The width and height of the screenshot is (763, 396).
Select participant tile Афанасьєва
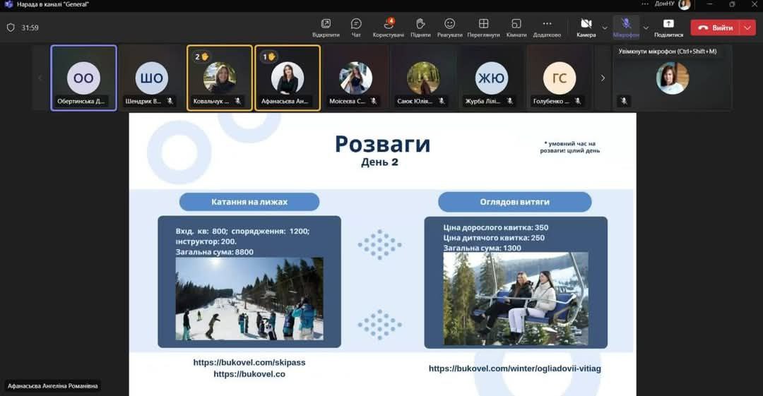(288, 78)
